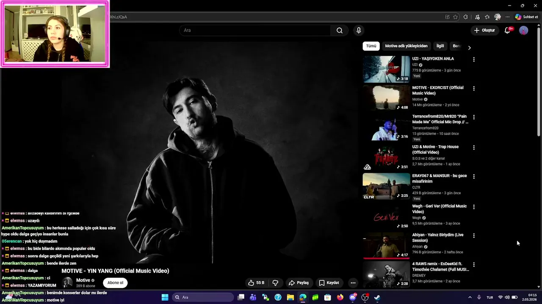Show more filter chips with right arrow
The width and height of the screenshot is (542, 304).
click(x=469, y=47)
